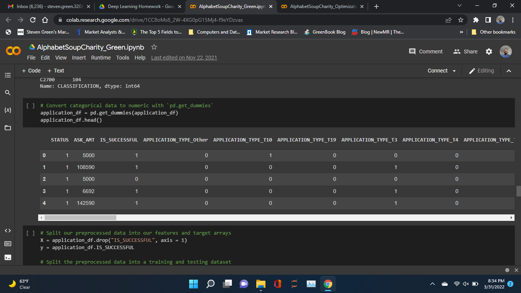The height and width of the screenshot is (293, 521).
Task: Open the Editing mode dropdown
Action: [481, 71]
